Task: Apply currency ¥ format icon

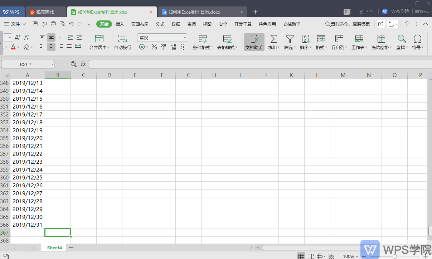Action: click(142, 47)
